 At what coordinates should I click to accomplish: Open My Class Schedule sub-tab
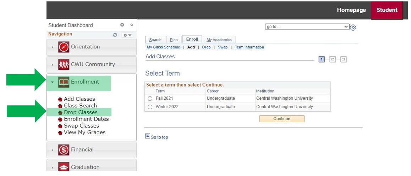pyautogui.click(x=163, y=47)
